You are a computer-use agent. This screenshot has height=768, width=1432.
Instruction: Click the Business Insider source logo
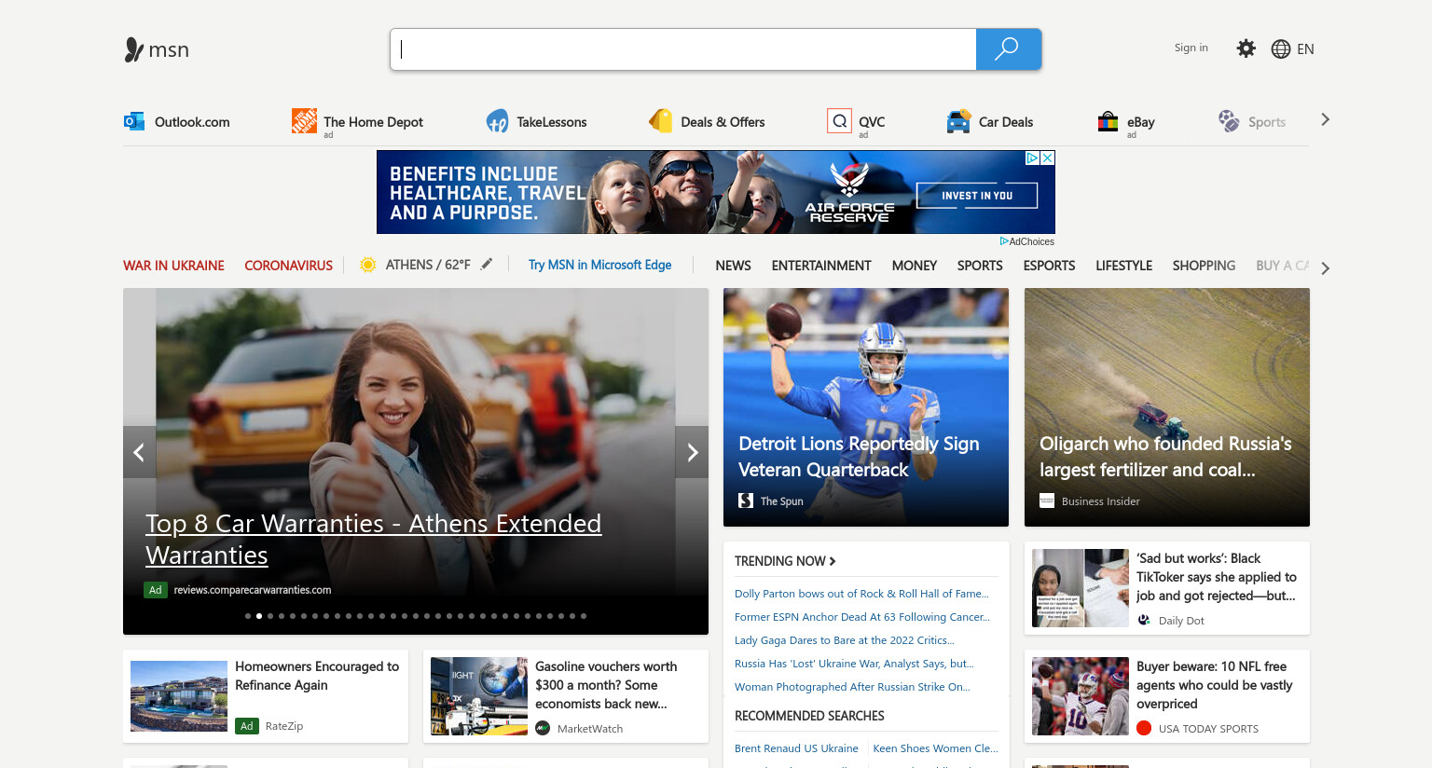[1047, 501]
